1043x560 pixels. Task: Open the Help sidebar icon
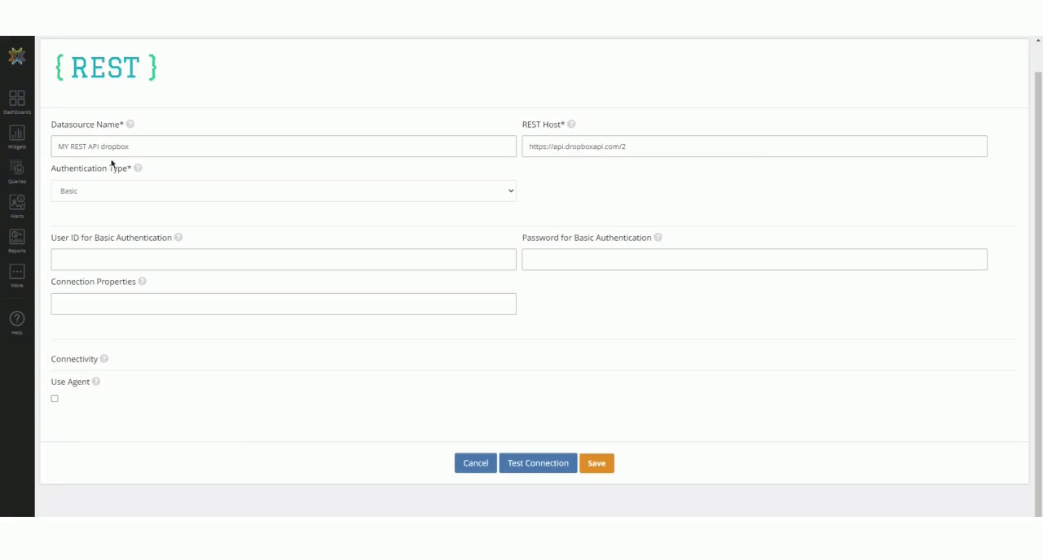pos(17,321)
